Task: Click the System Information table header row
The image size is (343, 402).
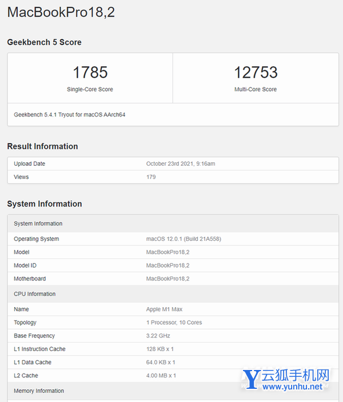Action: pyautogui.click(x=173, y=224)
